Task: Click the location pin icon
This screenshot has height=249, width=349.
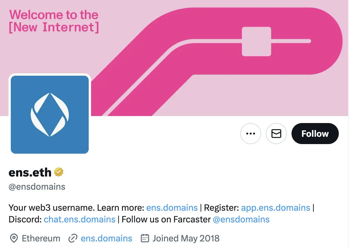Action: [13, 238]
